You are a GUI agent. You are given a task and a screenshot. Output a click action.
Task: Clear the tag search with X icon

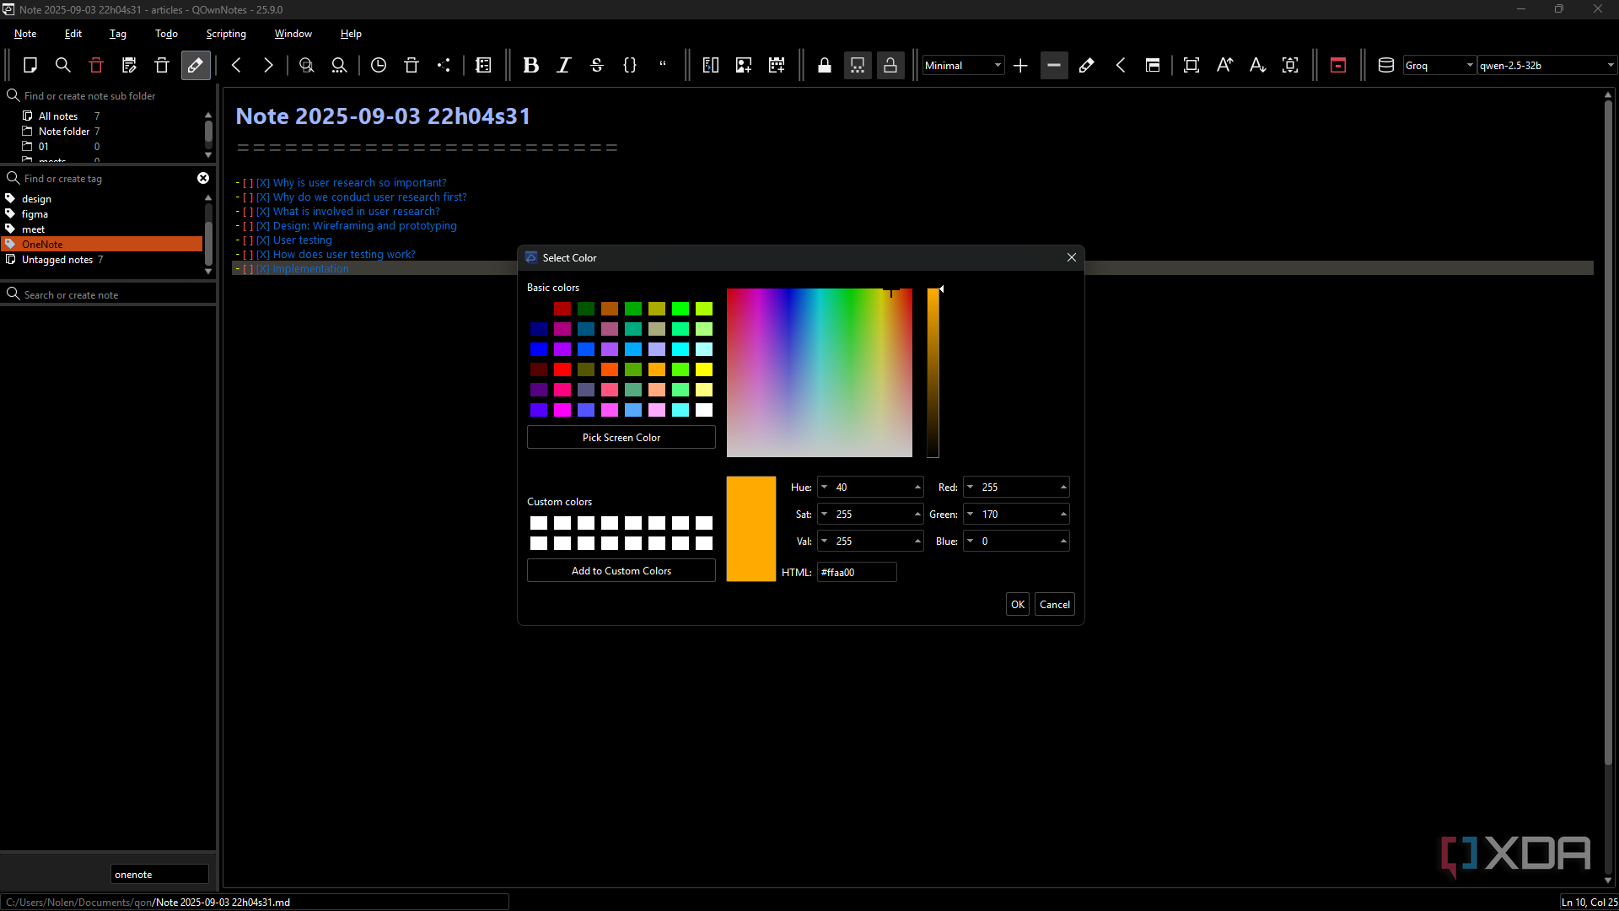(203, 178)
